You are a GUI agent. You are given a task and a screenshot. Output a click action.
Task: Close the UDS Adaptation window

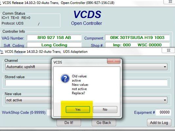(x=168, y=50)
